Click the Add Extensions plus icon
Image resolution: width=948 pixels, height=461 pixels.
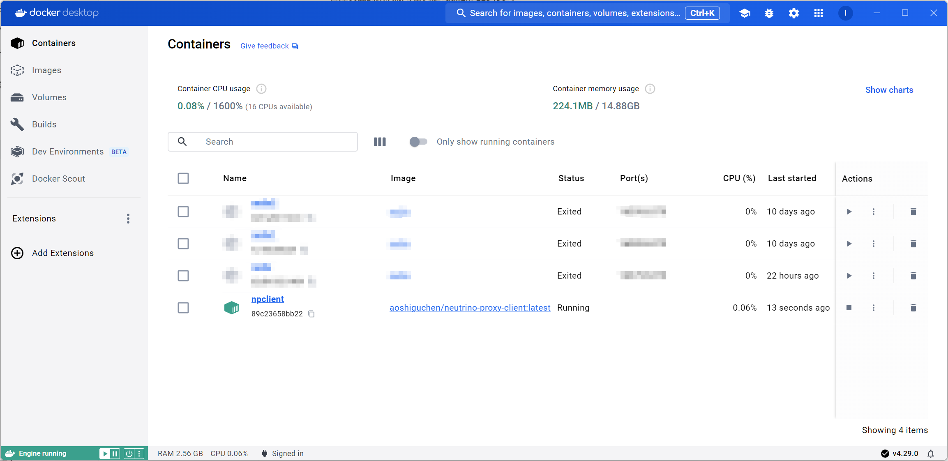point(17,253)
